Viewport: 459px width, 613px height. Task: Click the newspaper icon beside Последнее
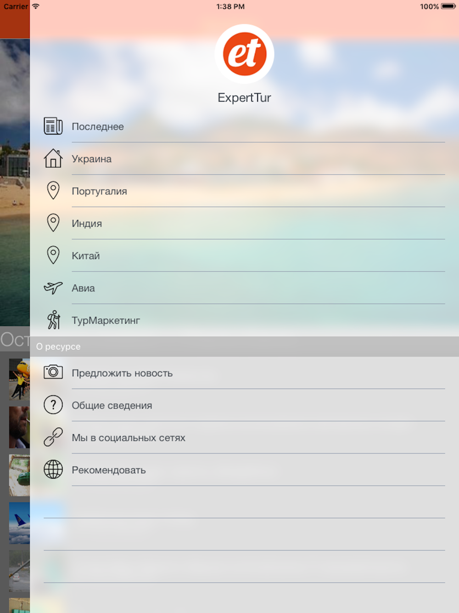point(53,126)
